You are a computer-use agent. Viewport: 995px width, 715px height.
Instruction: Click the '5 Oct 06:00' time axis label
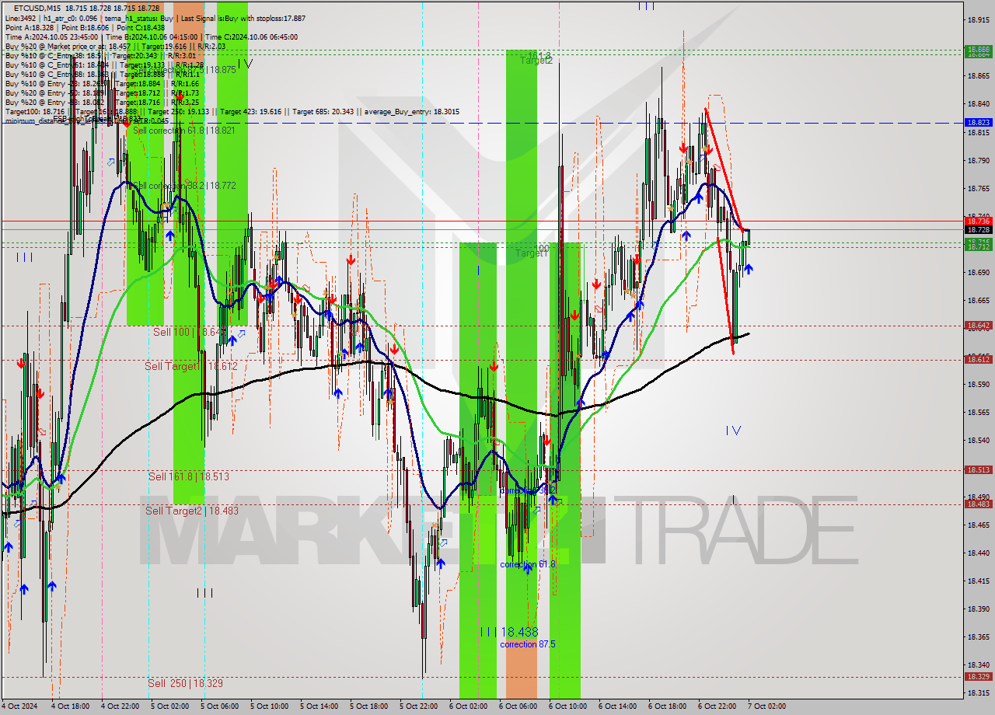pos(219,707)
